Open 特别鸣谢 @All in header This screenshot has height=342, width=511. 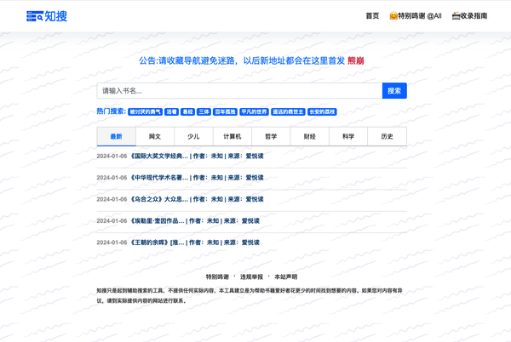416,15
